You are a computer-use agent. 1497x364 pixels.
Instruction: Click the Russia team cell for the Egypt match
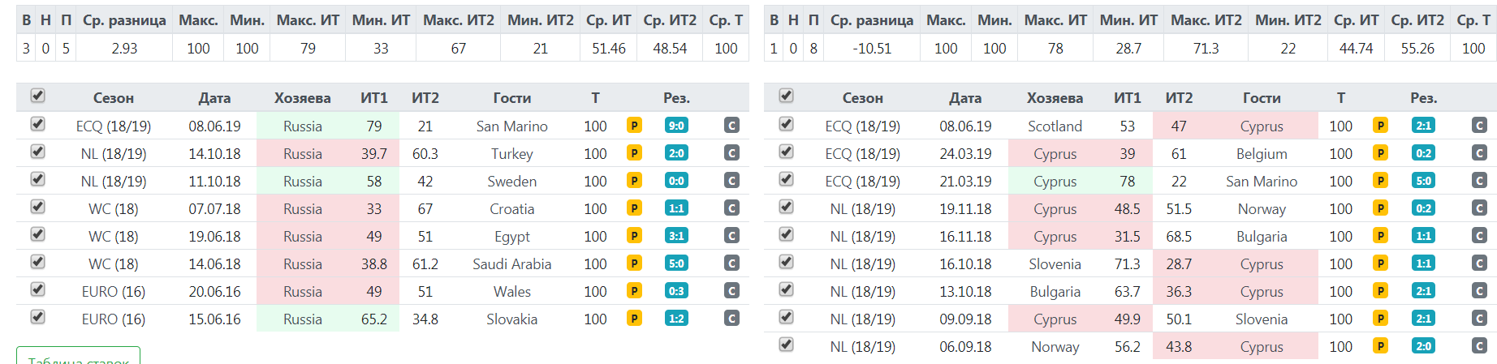(x=303, y=236)
